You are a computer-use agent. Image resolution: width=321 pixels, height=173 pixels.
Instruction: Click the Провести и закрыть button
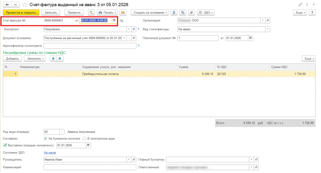[21, 13]
